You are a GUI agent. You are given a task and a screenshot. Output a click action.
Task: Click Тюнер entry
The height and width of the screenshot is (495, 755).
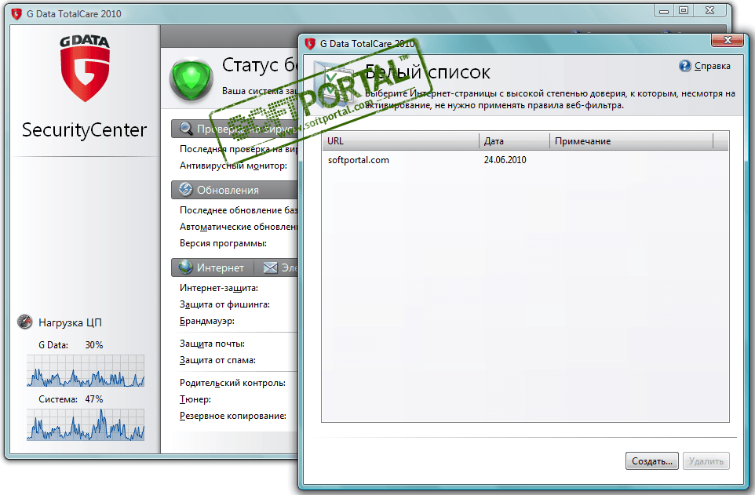click(x=195, y=399)
